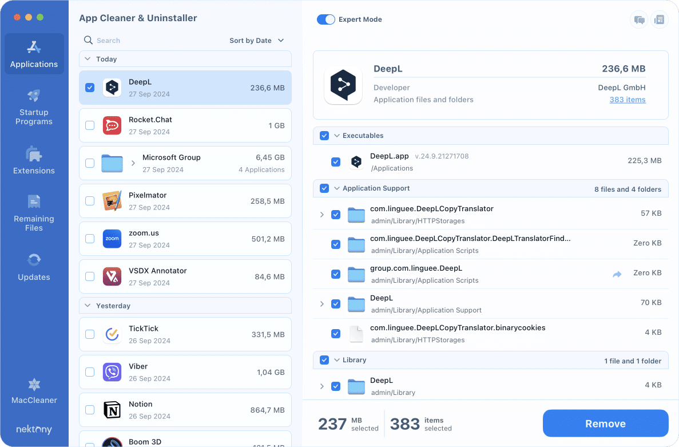Click the Remove button

pos(605,423)
